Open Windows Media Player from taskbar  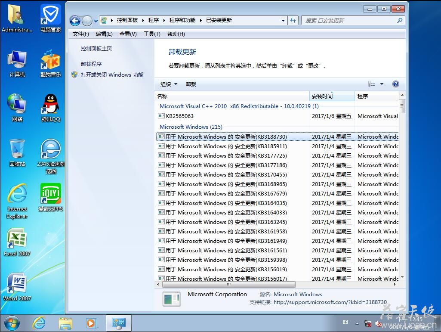coord(91,323)
